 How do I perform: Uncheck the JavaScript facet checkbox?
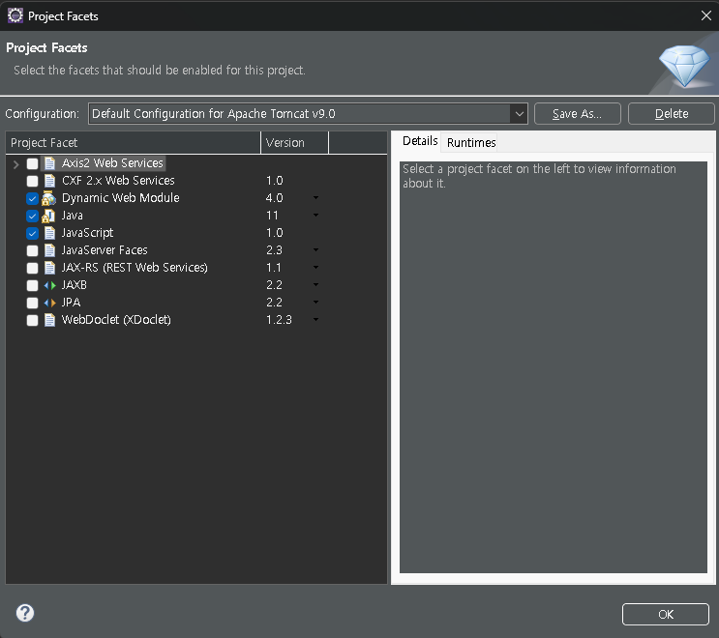coord(32,233)
